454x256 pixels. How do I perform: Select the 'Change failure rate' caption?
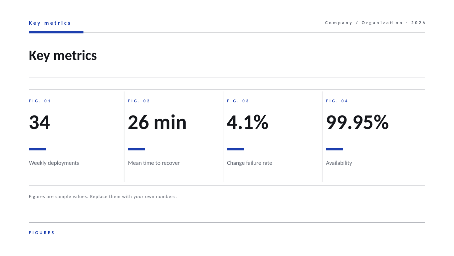(x=249, y=163)
